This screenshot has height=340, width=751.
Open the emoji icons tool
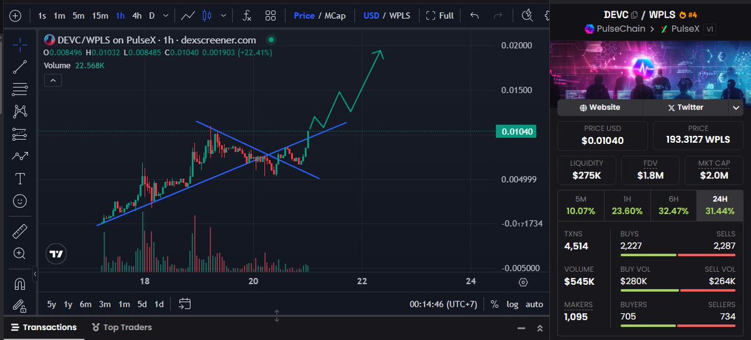click(19, 202)
